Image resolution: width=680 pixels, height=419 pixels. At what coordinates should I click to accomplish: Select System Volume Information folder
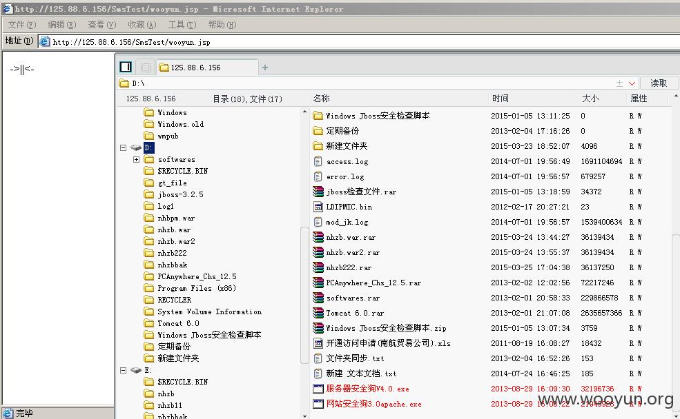[209, 311]
